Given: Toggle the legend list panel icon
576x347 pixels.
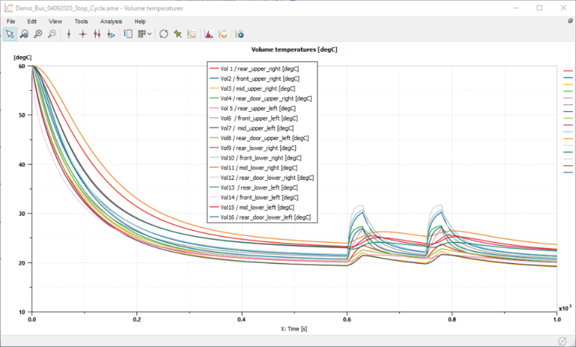Looking at the screenshot, I should tap(128, 33).
